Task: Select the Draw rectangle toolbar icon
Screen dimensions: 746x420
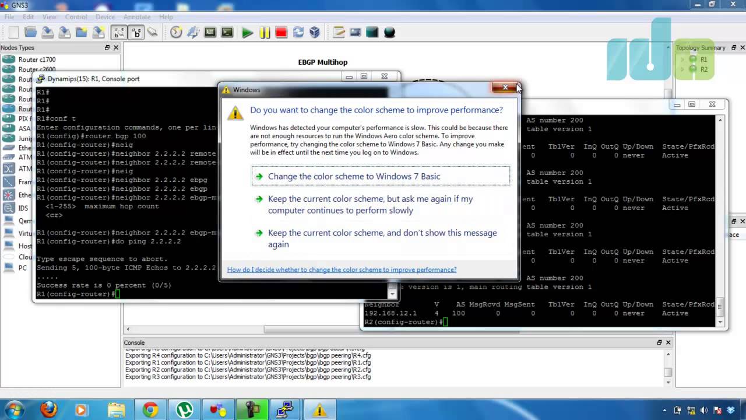Action: pyautogui.click(x=372, y=33)
